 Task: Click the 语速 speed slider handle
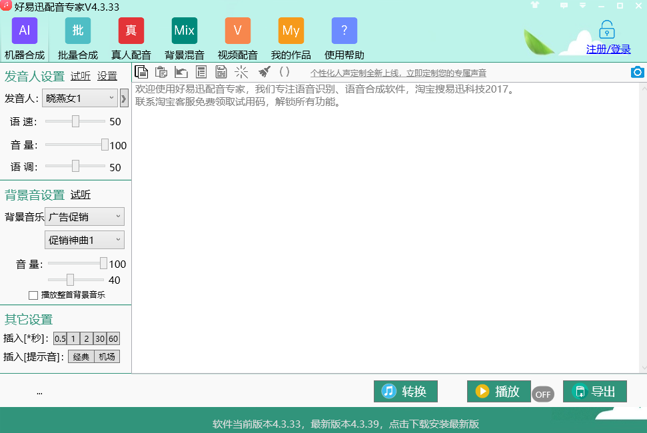75,121
